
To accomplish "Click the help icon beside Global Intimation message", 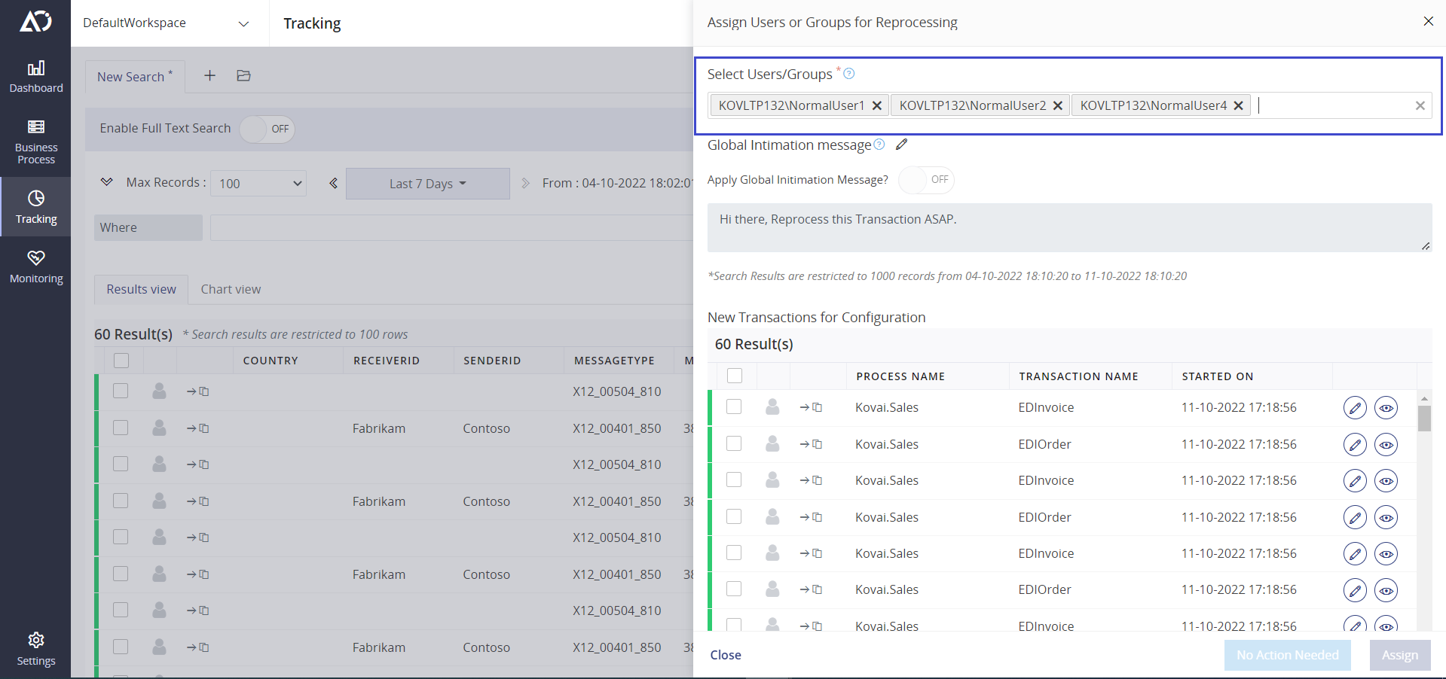I will (x=879, y=145).
